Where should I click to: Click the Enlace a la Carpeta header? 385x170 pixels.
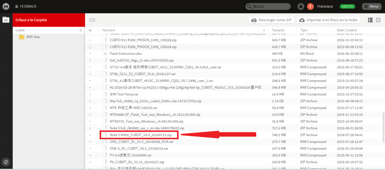(x=49, y=20)
